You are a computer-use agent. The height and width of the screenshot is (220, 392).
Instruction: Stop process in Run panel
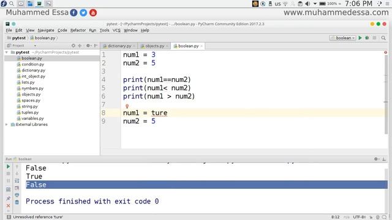coord(8,174)
